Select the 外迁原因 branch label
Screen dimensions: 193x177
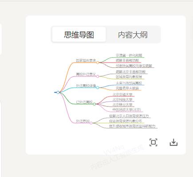pyautogui.click(x=83, y=121)
